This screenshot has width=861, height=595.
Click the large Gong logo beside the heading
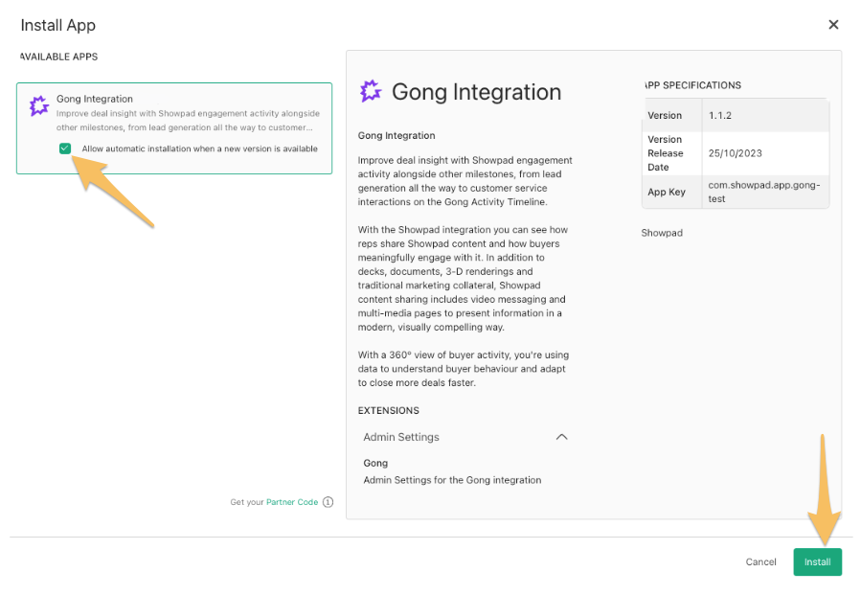(371, 91)
